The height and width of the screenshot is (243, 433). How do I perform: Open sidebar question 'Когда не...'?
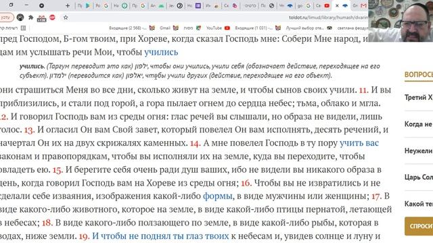(x=419, y=124)
